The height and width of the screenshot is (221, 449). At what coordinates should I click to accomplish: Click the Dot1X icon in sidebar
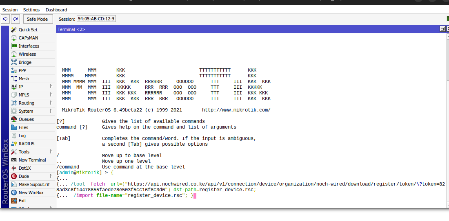[x=14, y=168]
